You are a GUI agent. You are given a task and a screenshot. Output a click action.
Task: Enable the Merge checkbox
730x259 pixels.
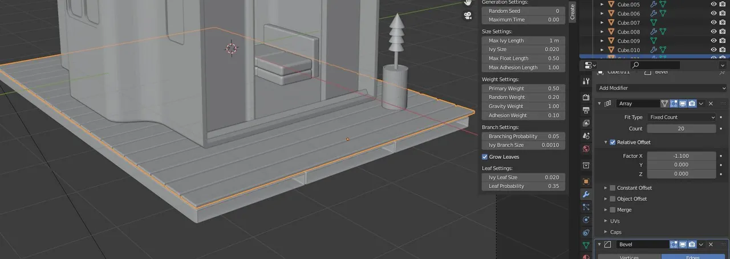point(613,210)
